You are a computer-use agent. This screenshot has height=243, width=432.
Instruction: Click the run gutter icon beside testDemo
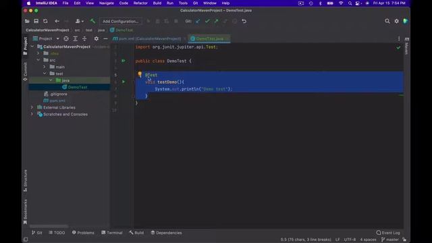tap(124, 82)
